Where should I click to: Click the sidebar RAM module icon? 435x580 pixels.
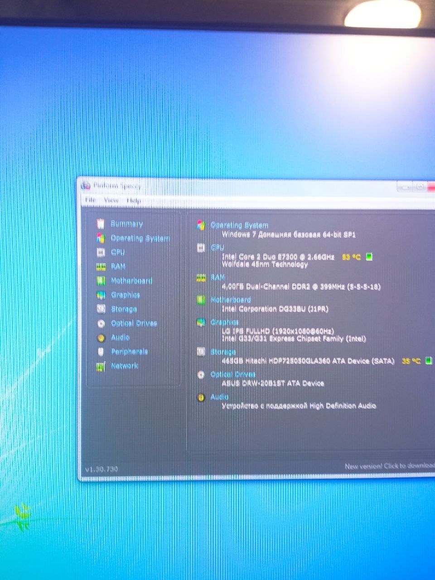101,267
